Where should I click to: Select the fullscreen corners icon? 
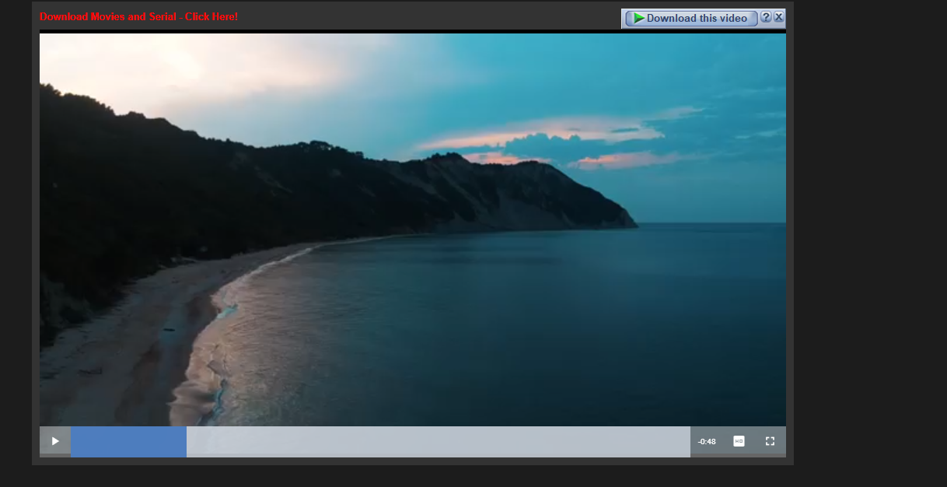pyautogui.click(x=770, y=441)
